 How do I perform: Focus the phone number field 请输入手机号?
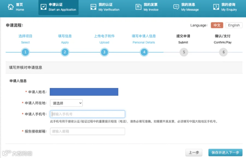[x=87, y=114]
